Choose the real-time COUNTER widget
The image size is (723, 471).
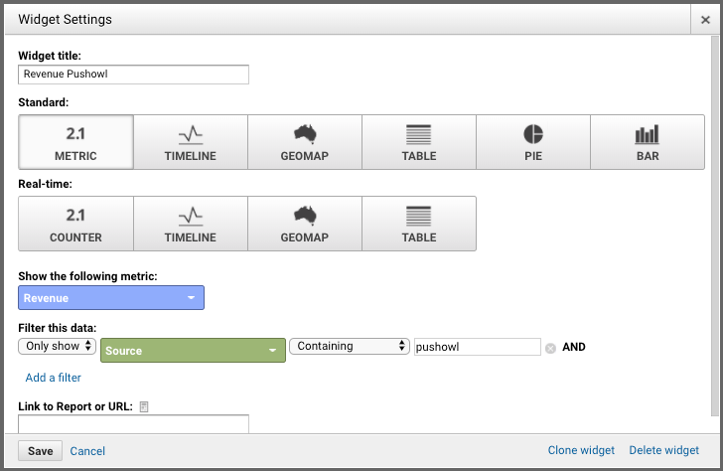76,224
